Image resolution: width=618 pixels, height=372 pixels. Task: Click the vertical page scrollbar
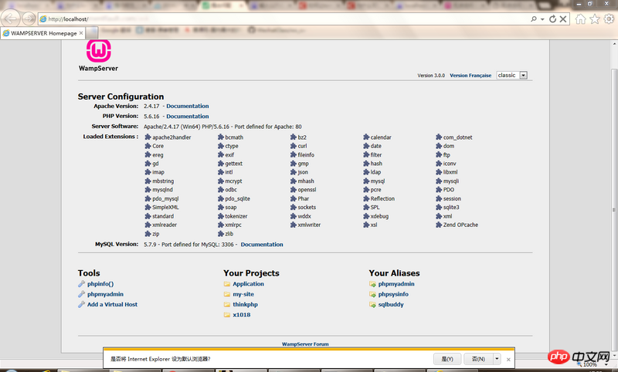tap(614, 211)
